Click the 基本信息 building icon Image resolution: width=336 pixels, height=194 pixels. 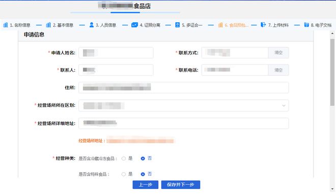pyautogui.click(x=48, y=25)
